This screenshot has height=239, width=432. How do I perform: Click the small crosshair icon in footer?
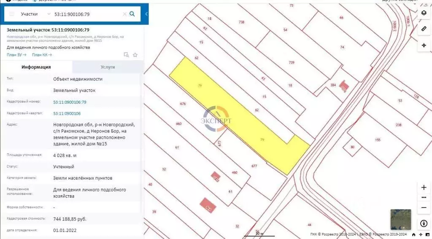421,235
